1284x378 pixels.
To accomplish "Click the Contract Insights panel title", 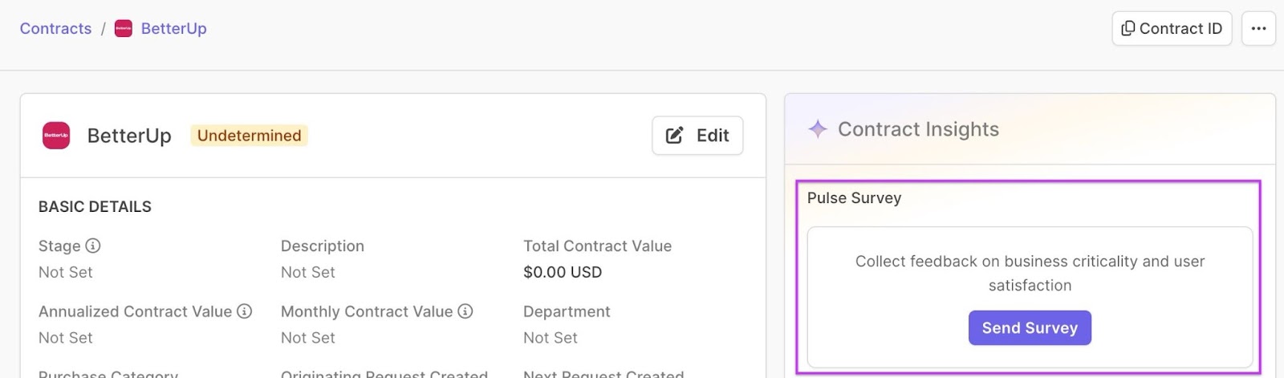I will pos(918,129).
